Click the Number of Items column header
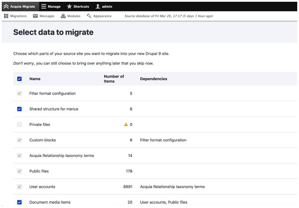Screen dimensions: 299x208 coord(114,79)
